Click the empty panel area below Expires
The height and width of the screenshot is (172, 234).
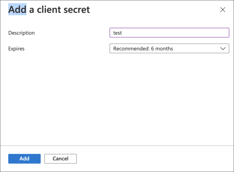(x=117, y=99)
